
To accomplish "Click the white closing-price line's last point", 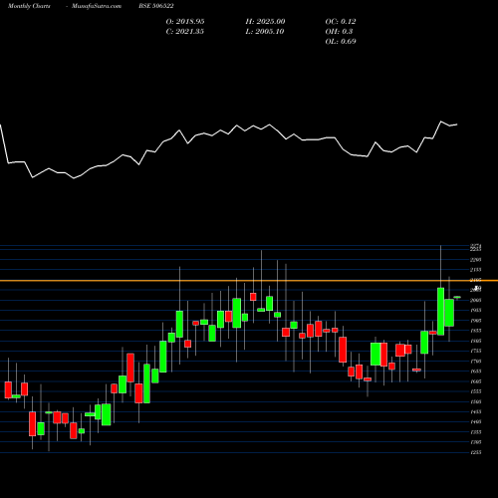I will click(457, 124).
